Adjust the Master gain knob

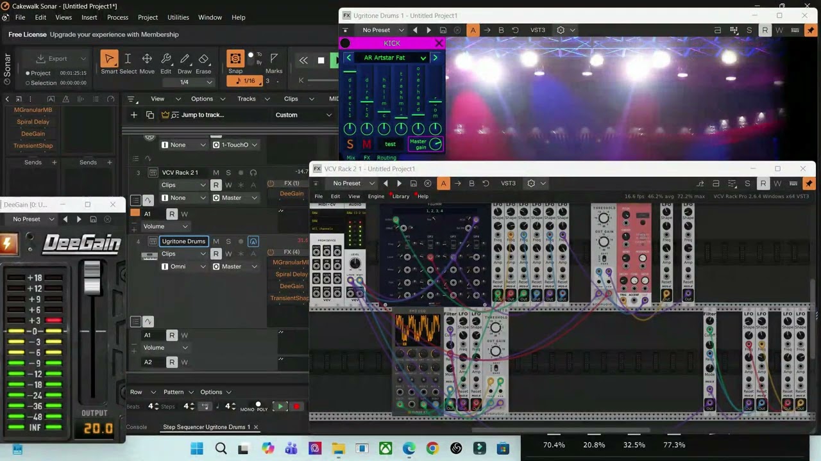436,144
